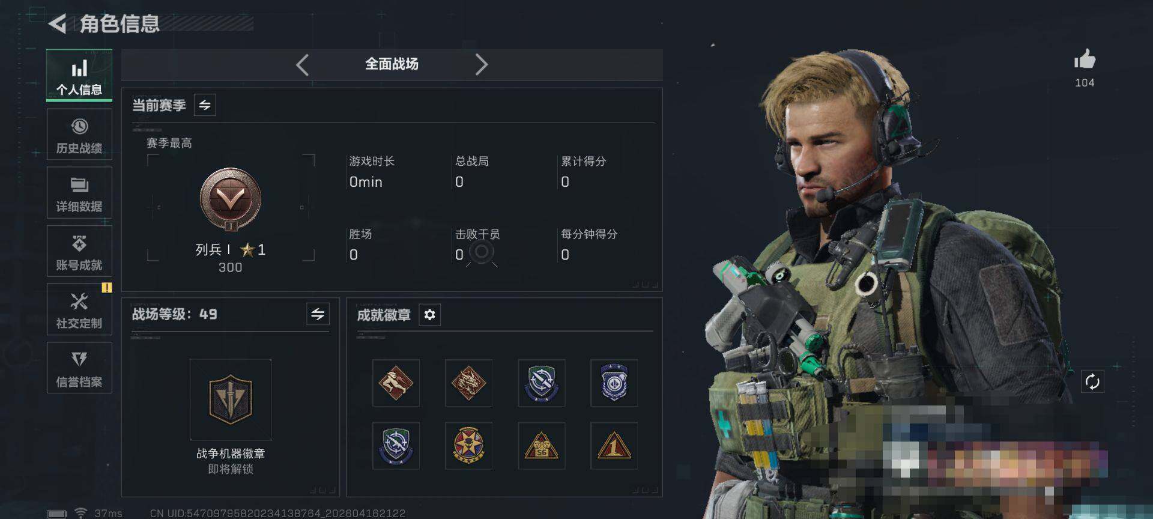Open the 详细数据 tab
The width and height of the screenshot is (1153, 519).
(x=79, y=193)
